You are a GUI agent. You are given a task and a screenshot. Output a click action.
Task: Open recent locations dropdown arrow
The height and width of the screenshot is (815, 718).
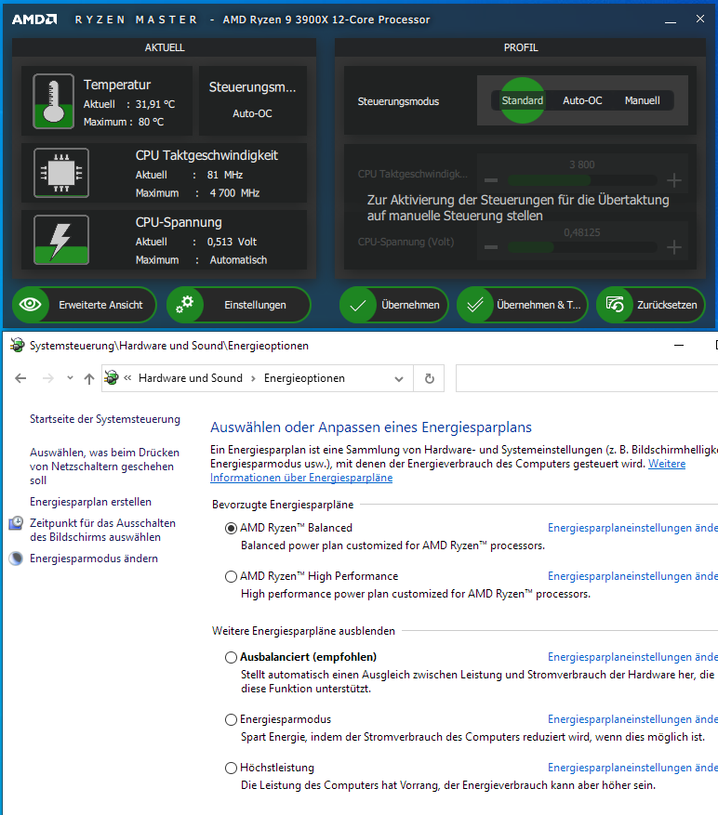[x=71, y=378]
